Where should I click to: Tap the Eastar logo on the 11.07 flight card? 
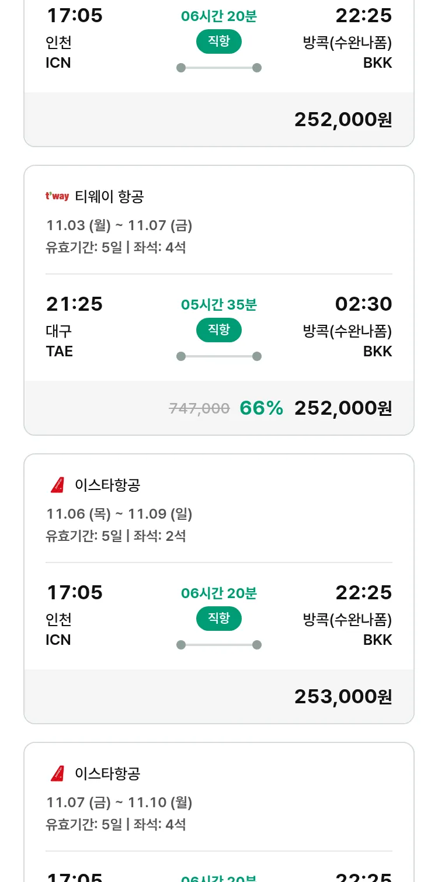[x=57, y=773]
